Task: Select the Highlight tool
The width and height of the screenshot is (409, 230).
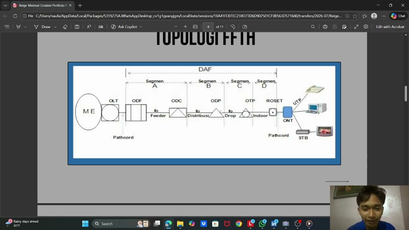Action: (18, 27)
